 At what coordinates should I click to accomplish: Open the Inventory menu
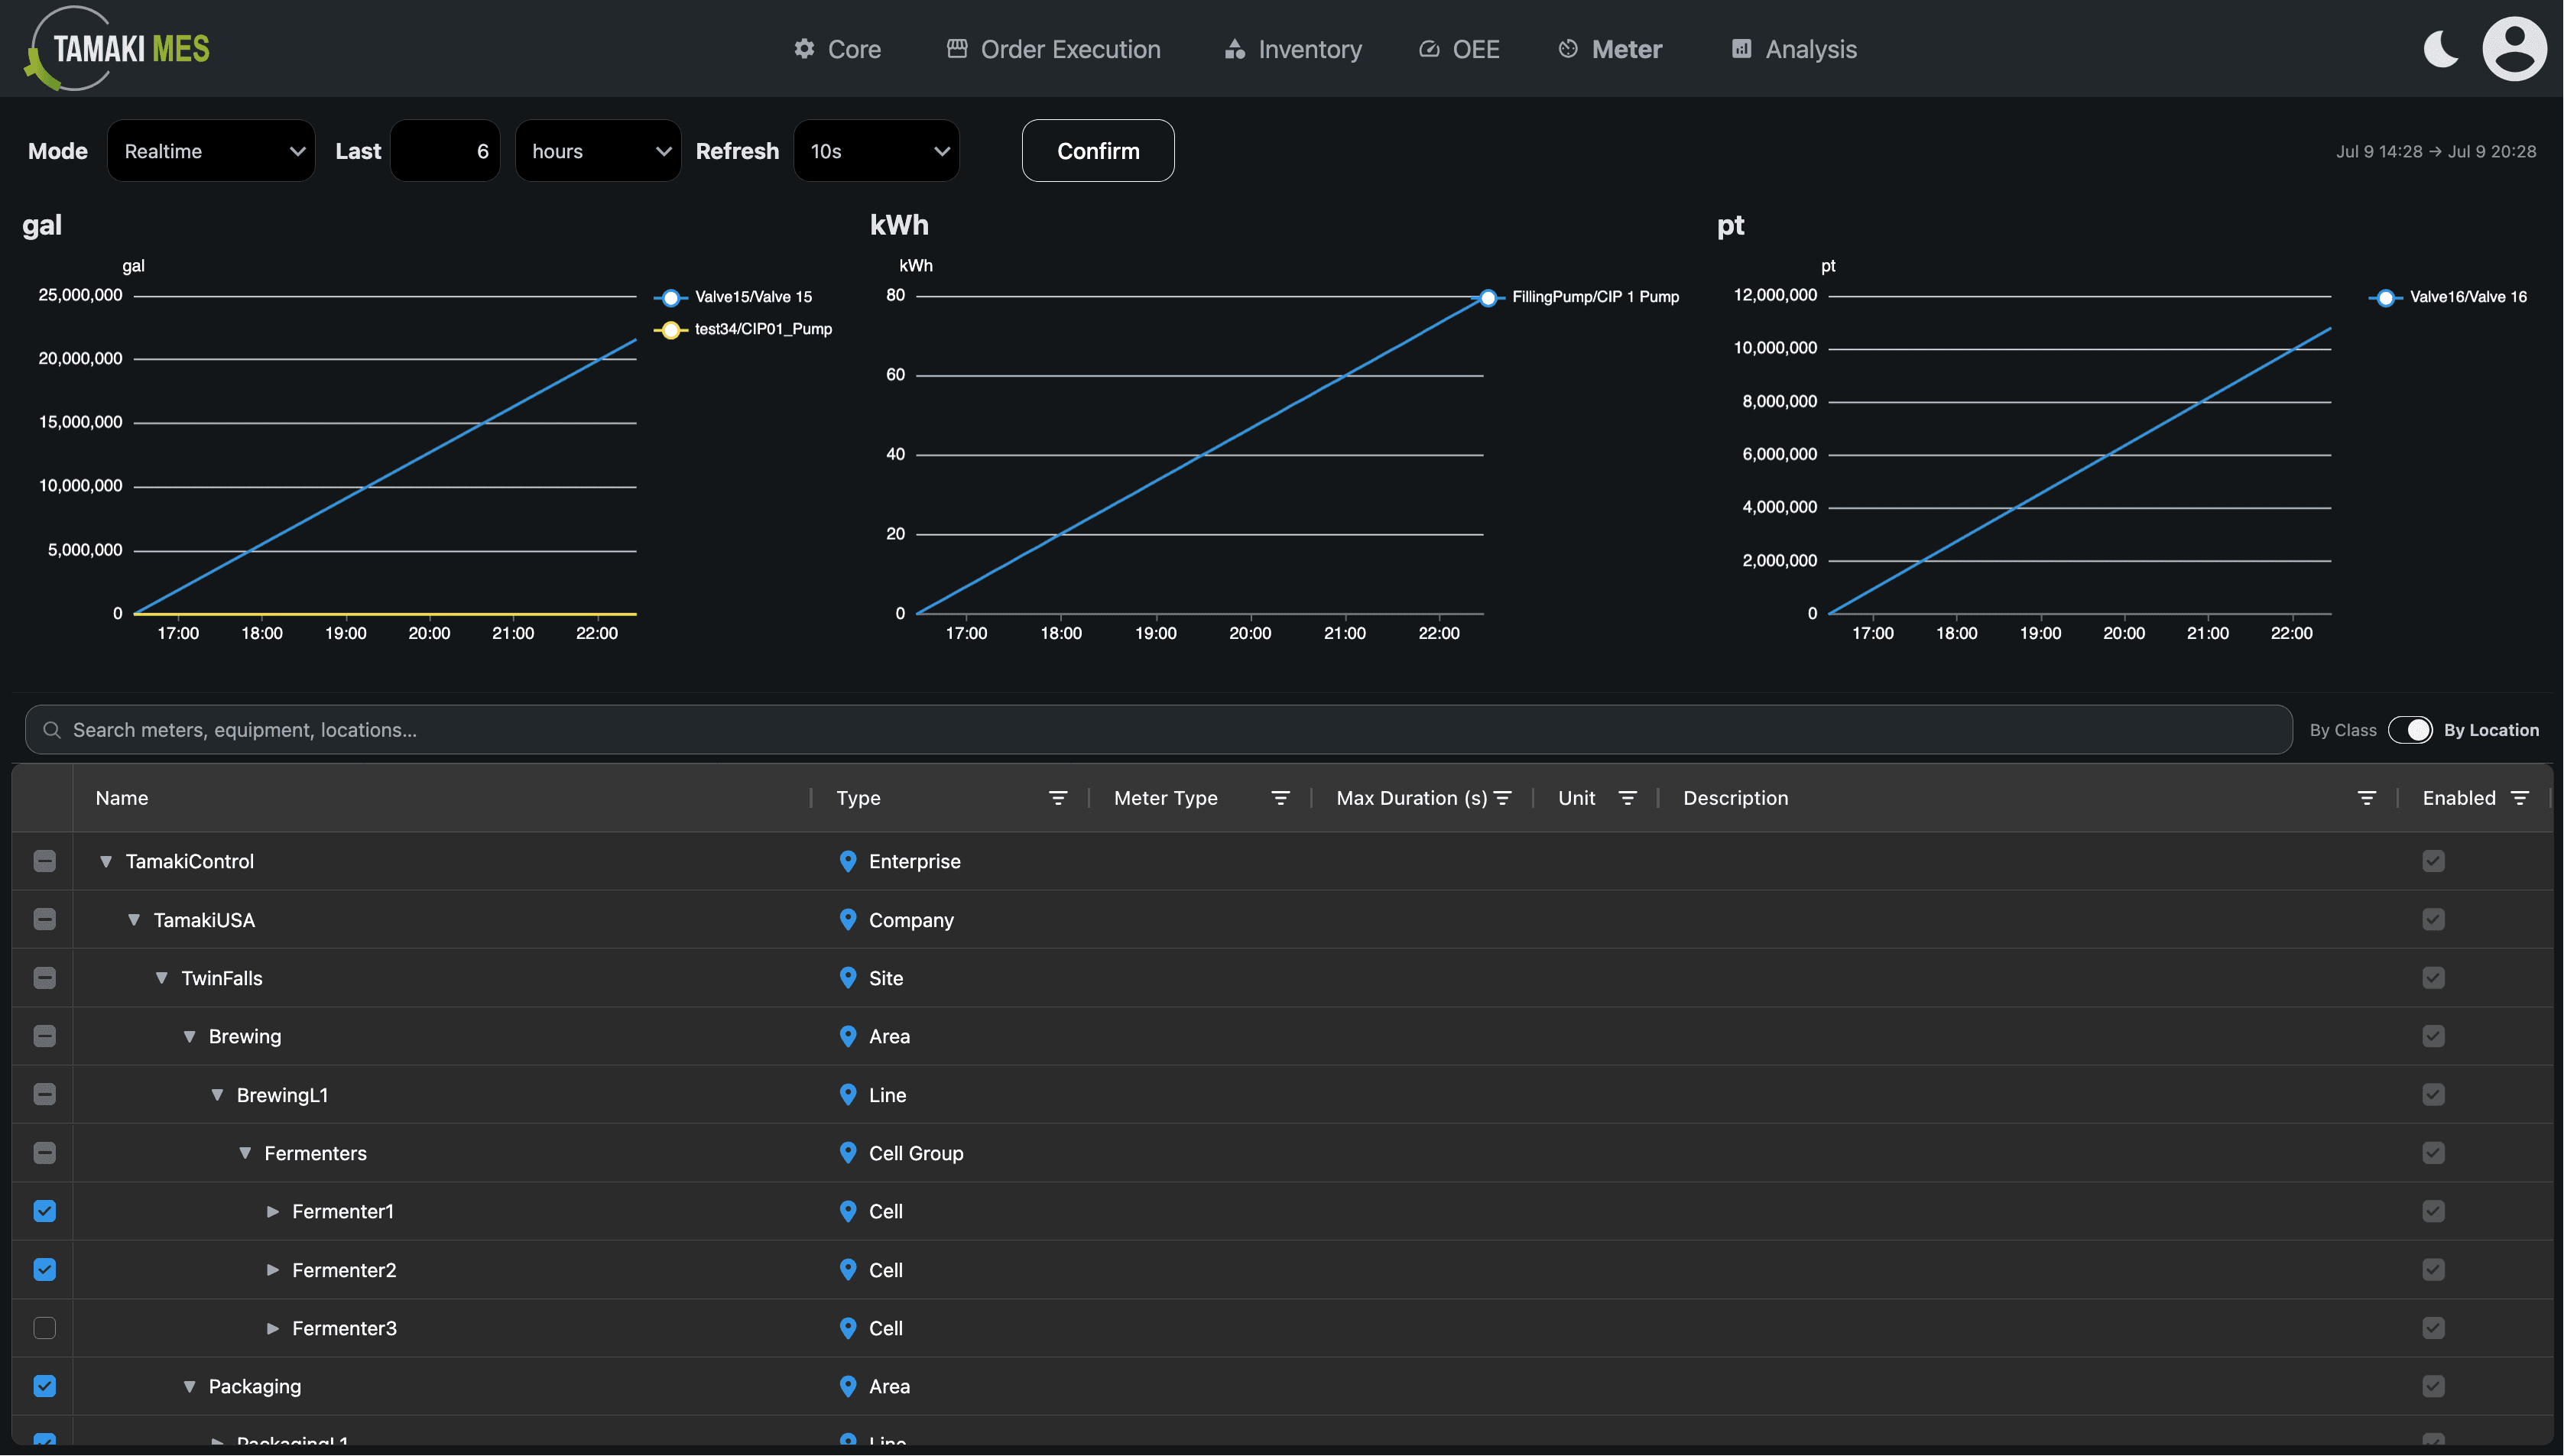pyautogui.click(x=1292, y=49)
